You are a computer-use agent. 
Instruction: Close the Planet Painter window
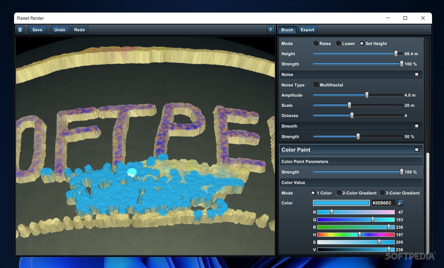(x=423, y=18)
